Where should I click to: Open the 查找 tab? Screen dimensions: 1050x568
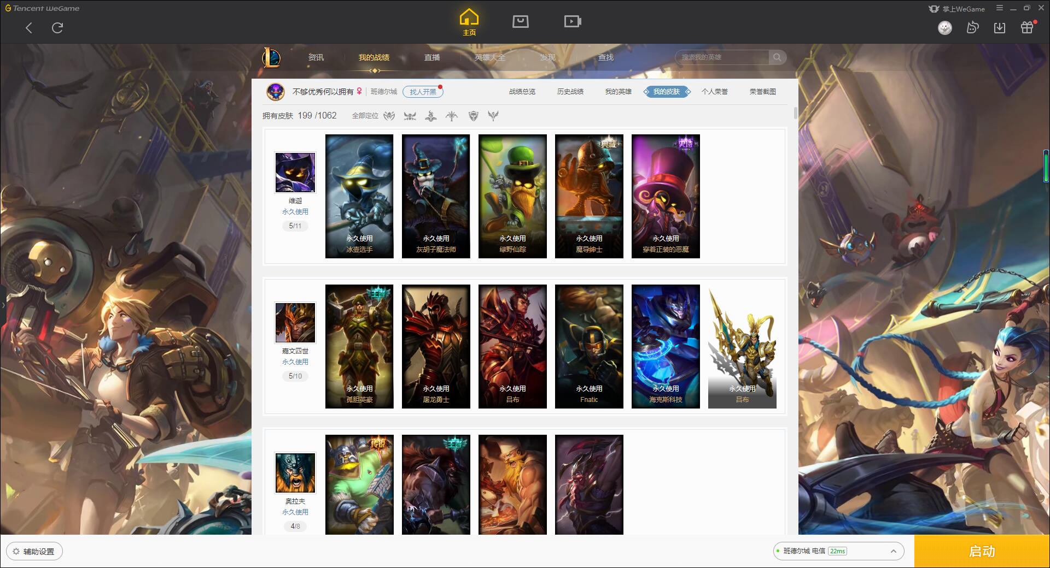[606, 57]
